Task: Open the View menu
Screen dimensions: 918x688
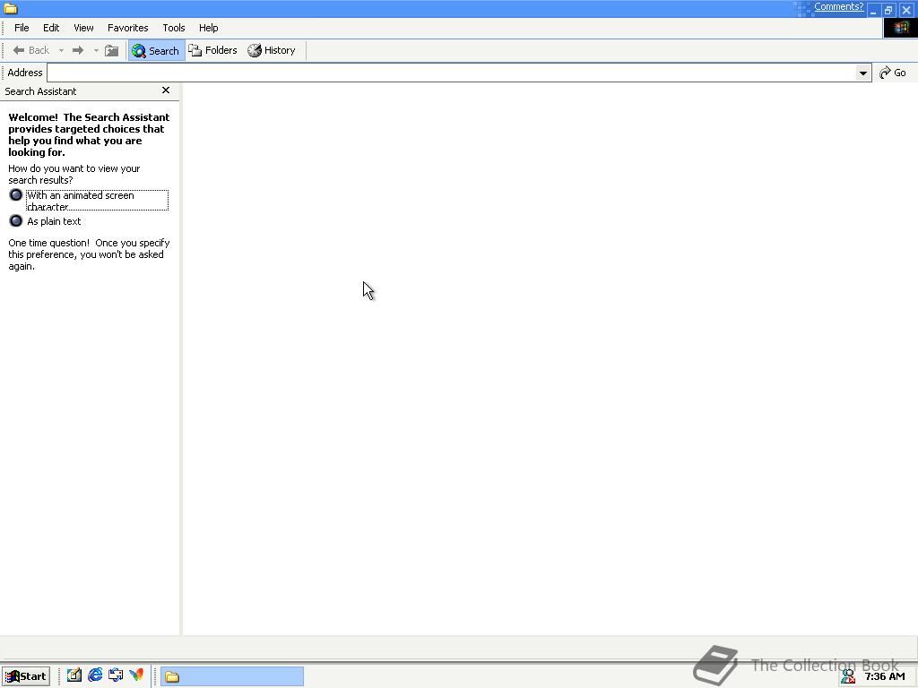Action: pos(83,28)
